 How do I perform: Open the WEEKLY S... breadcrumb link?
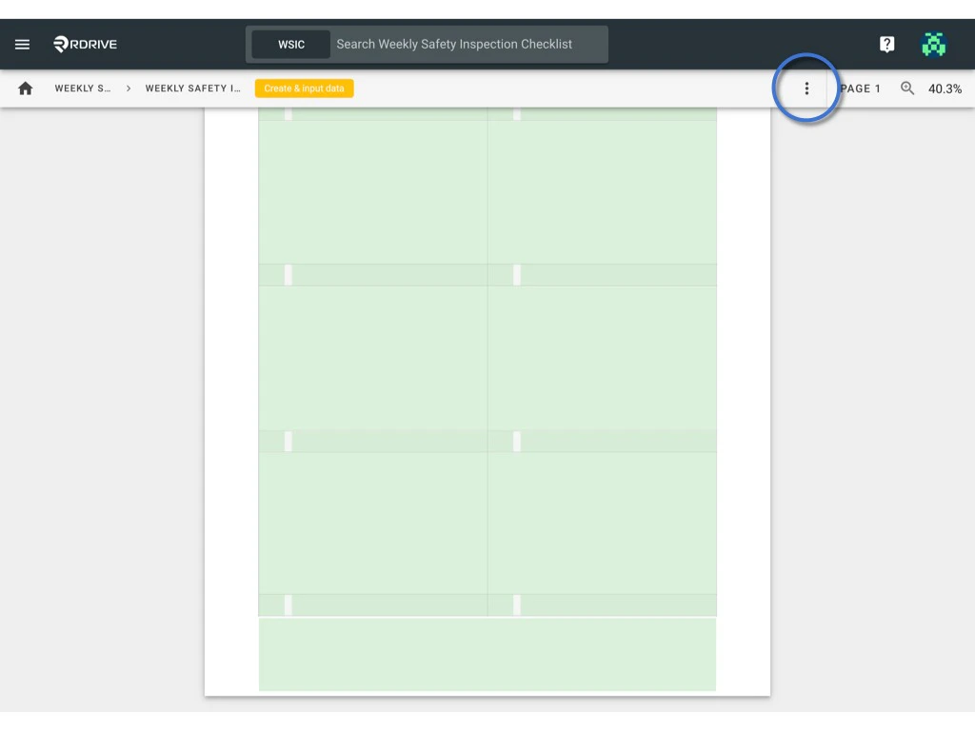[84, 88]
